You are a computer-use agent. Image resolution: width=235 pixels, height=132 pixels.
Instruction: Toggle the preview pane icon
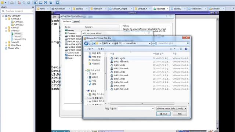click(x=180, y=49)
